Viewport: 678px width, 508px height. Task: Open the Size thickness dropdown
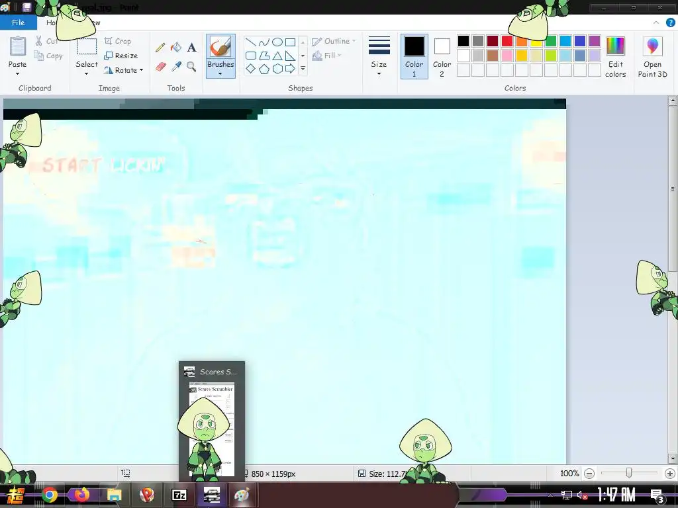pyautogui.click(x=379, y=56)
